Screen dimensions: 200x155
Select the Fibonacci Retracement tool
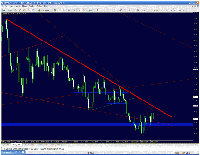[x=125, y=10]
